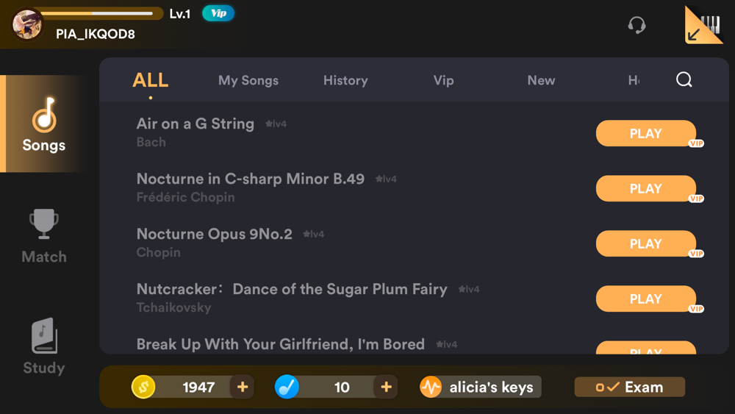
Task: Play Air on a G String
Action: (645, 134)
